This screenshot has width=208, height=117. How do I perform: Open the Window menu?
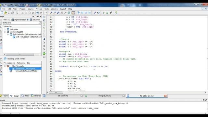(54, 9)
